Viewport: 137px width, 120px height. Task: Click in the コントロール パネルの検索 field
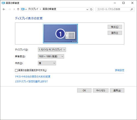(113, 9)
